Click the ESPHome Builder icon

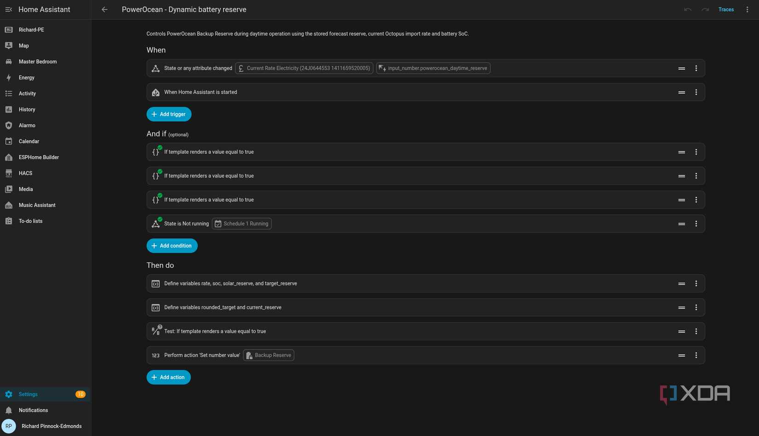9,157
